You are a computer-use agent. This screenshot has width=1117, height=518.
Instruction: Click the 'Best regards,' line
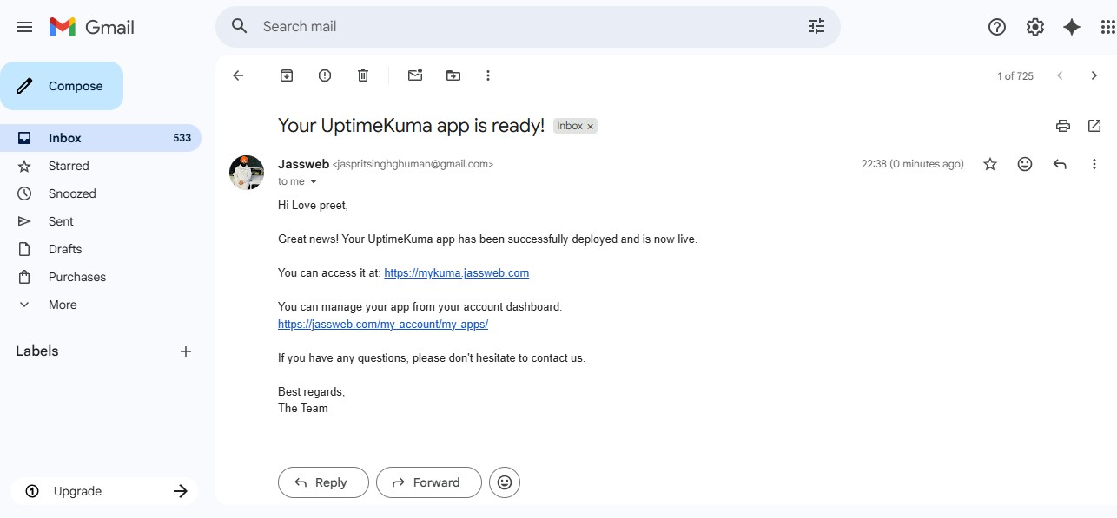click(311, 391)
